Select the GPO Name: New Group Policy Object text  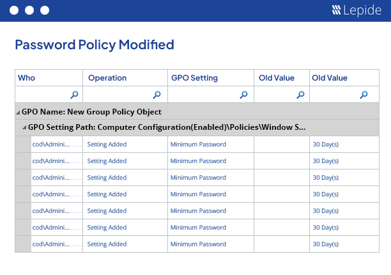click(91, 112)
